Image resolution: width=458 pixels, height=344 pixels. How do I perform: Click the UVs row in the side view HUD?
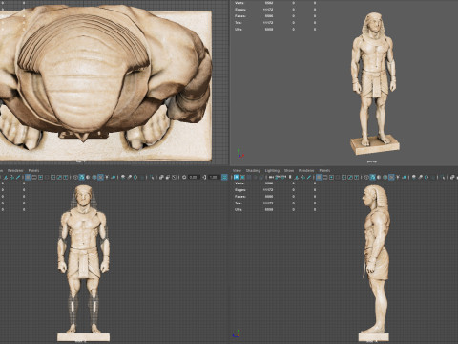tap(275, 209)
